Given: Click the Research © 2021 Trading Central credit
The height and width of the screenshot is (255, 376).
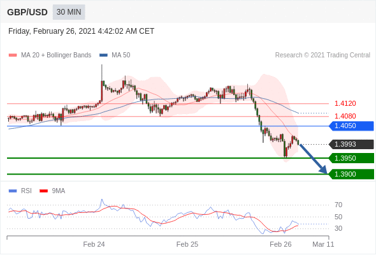Looking at the screenshot, I should click(x=322, y=55).
